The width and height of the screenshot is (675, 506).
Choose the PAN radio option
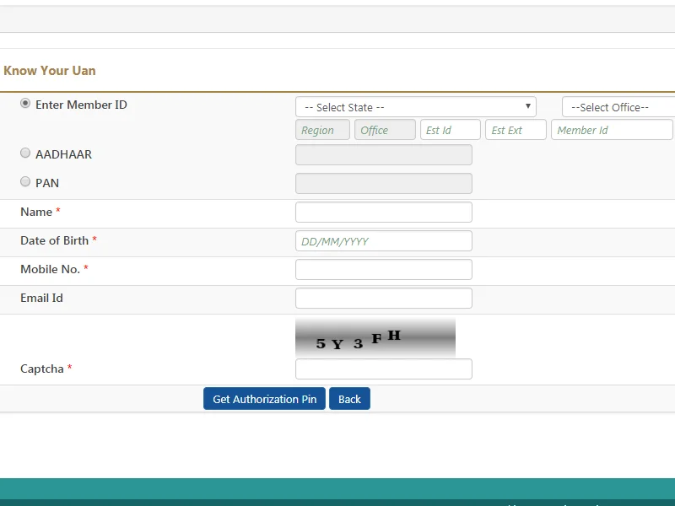click(25, 182)
